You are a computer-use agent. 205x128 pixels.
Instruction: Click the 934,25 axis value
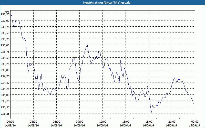5,89
